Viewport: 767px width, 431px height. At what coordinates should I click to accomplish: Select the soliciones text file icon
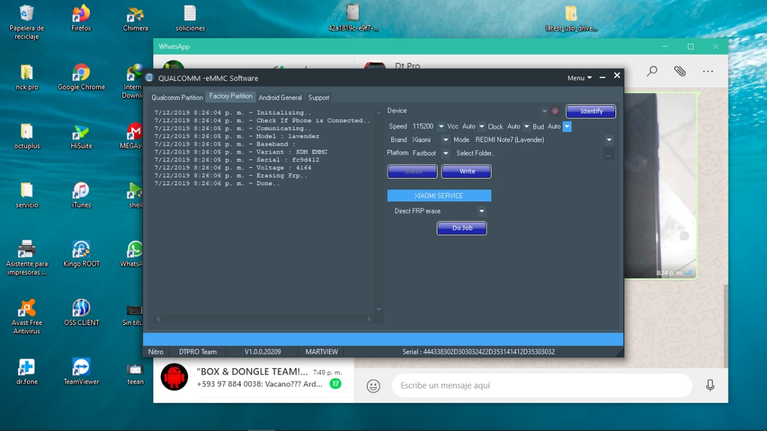click(x=190, y=18)
